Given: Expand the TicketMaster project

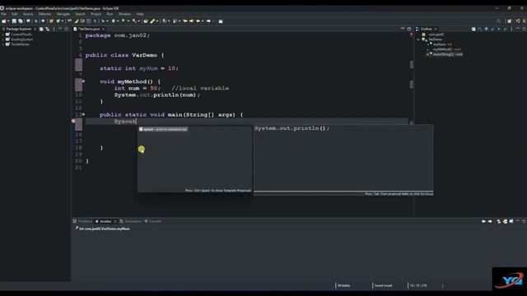Looking at the screenshot, I should [x=3, y=44].
